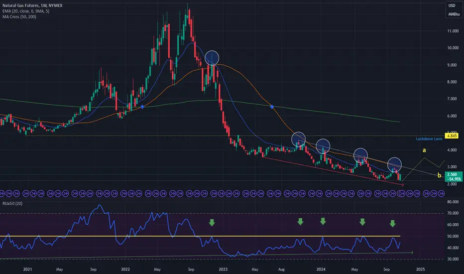Image resolution: width=464 pixels, height=274 pixels.
Task: Click the 4.000 price axis label
Action: coord(453,150)
